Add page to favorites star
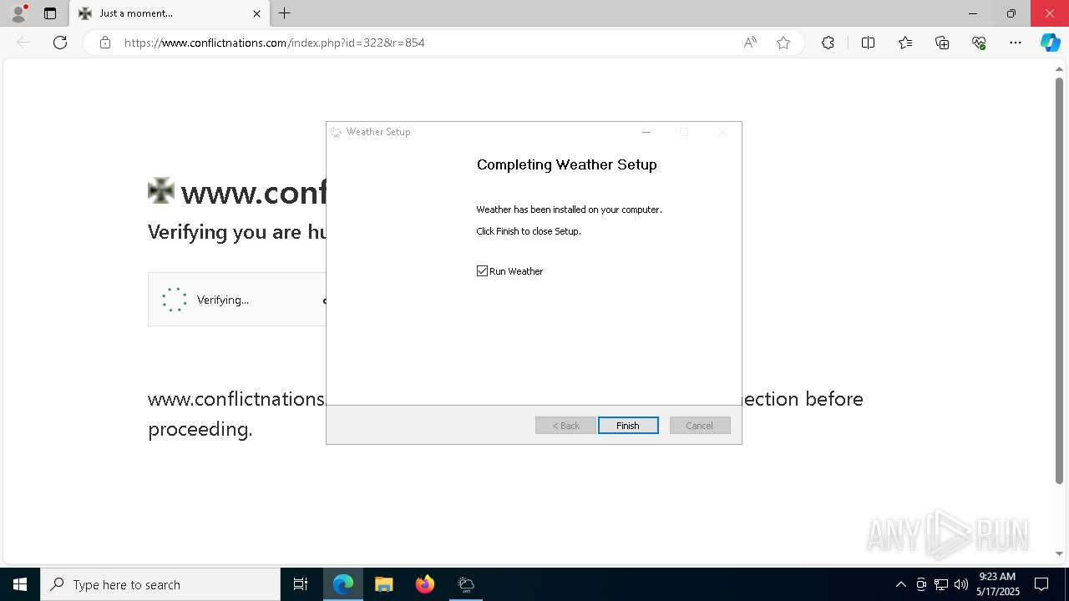The image size is (1069, 601). point(783,43)
